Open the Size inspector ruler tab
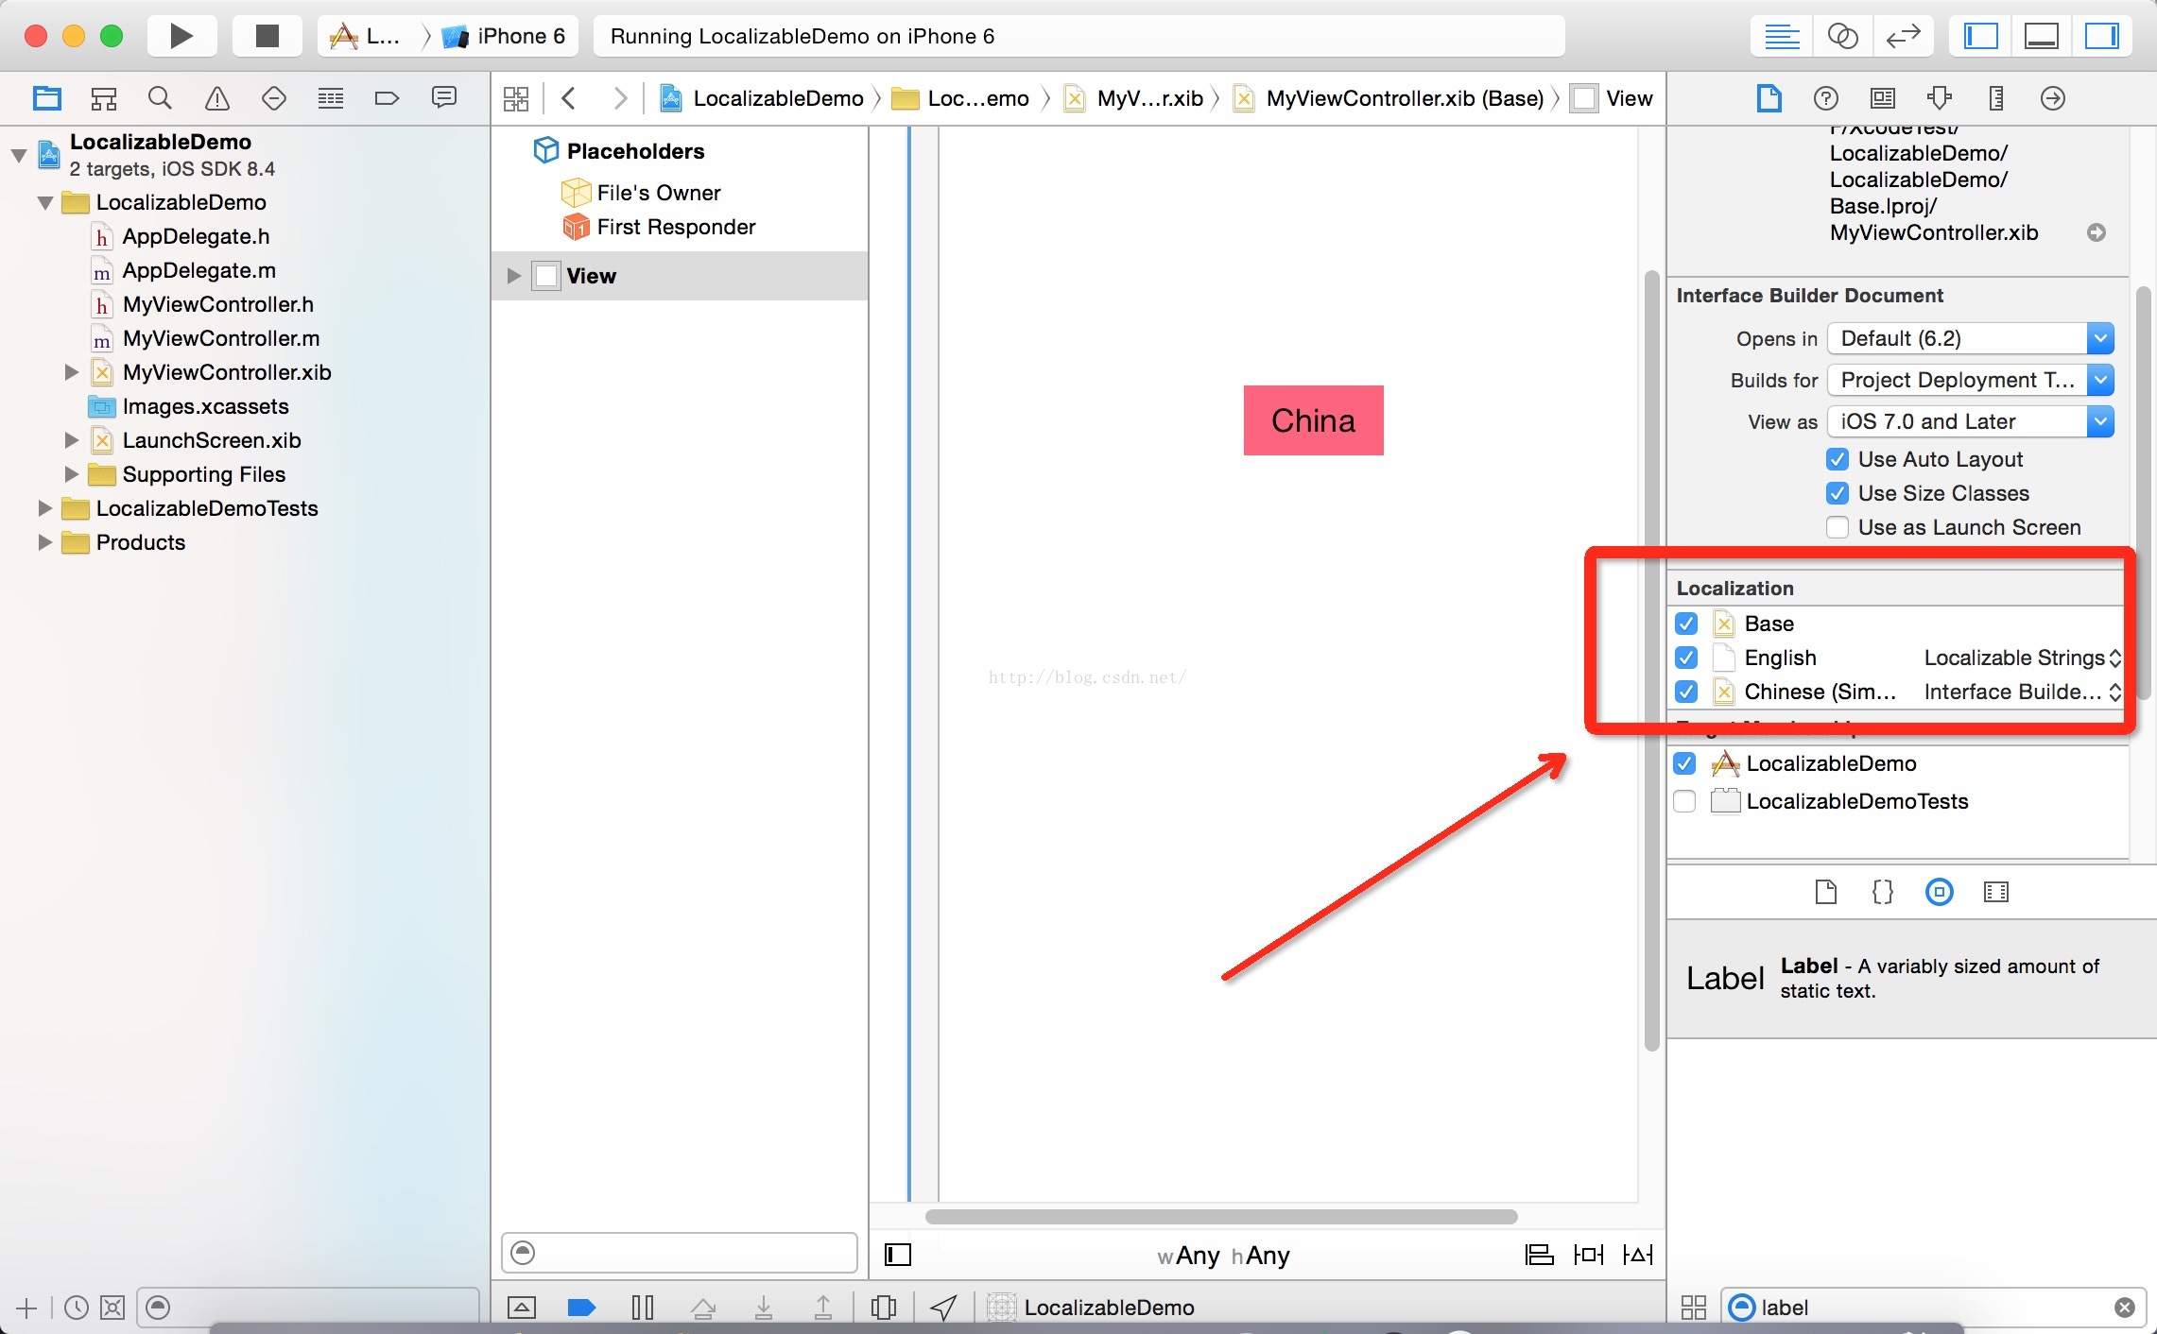The image size is (2157, 1334). tap(1996, 98)
